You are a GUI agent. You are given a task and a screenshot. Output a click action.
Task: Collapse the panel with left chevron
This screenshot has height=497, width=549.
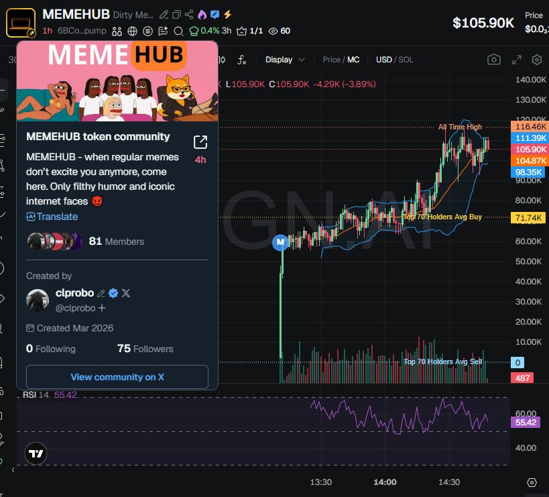coord(13,470)
